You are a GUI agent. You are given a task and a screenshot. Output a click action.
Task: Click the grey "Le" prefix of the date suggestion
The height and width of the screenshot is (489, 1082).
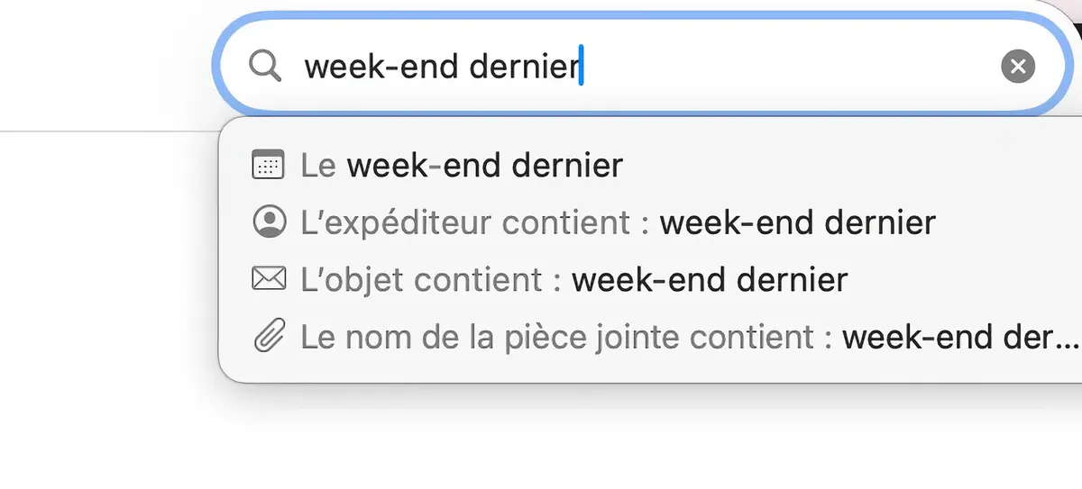(x=318, y=165)
